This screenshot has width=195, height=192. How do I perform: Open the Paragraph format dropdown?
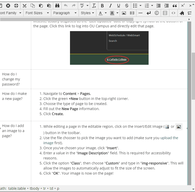(65, 13)
